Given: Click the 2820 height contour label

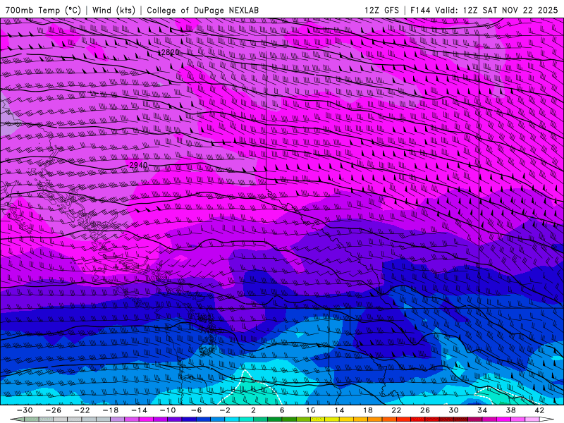Looking at the screenshot, I should point(169,52).
